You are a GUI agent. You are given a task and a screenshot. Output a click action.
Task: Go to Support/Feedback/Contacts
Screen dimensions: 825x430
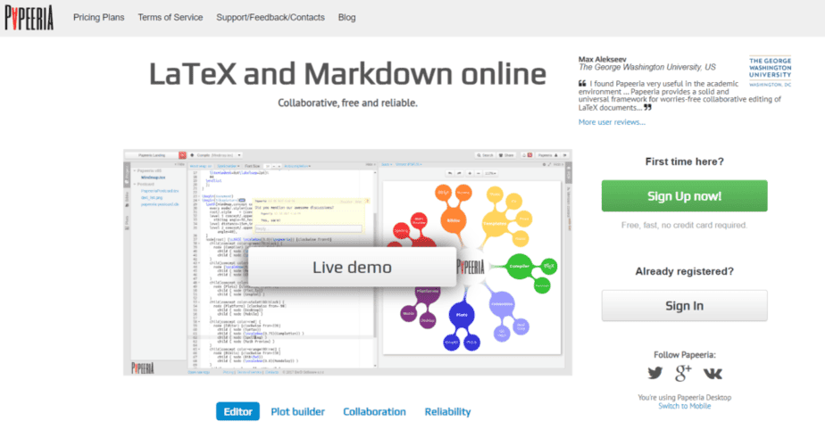(271, 17)
